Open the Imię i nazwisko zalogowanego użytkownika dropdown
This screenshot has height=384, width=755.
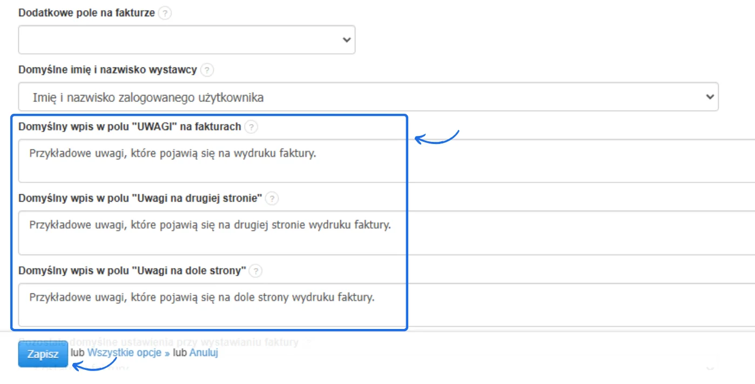[x=368, y=97]
